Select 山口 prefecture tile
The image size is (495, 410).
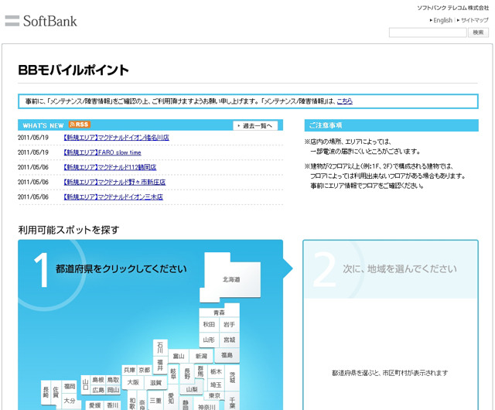point(86,384)
